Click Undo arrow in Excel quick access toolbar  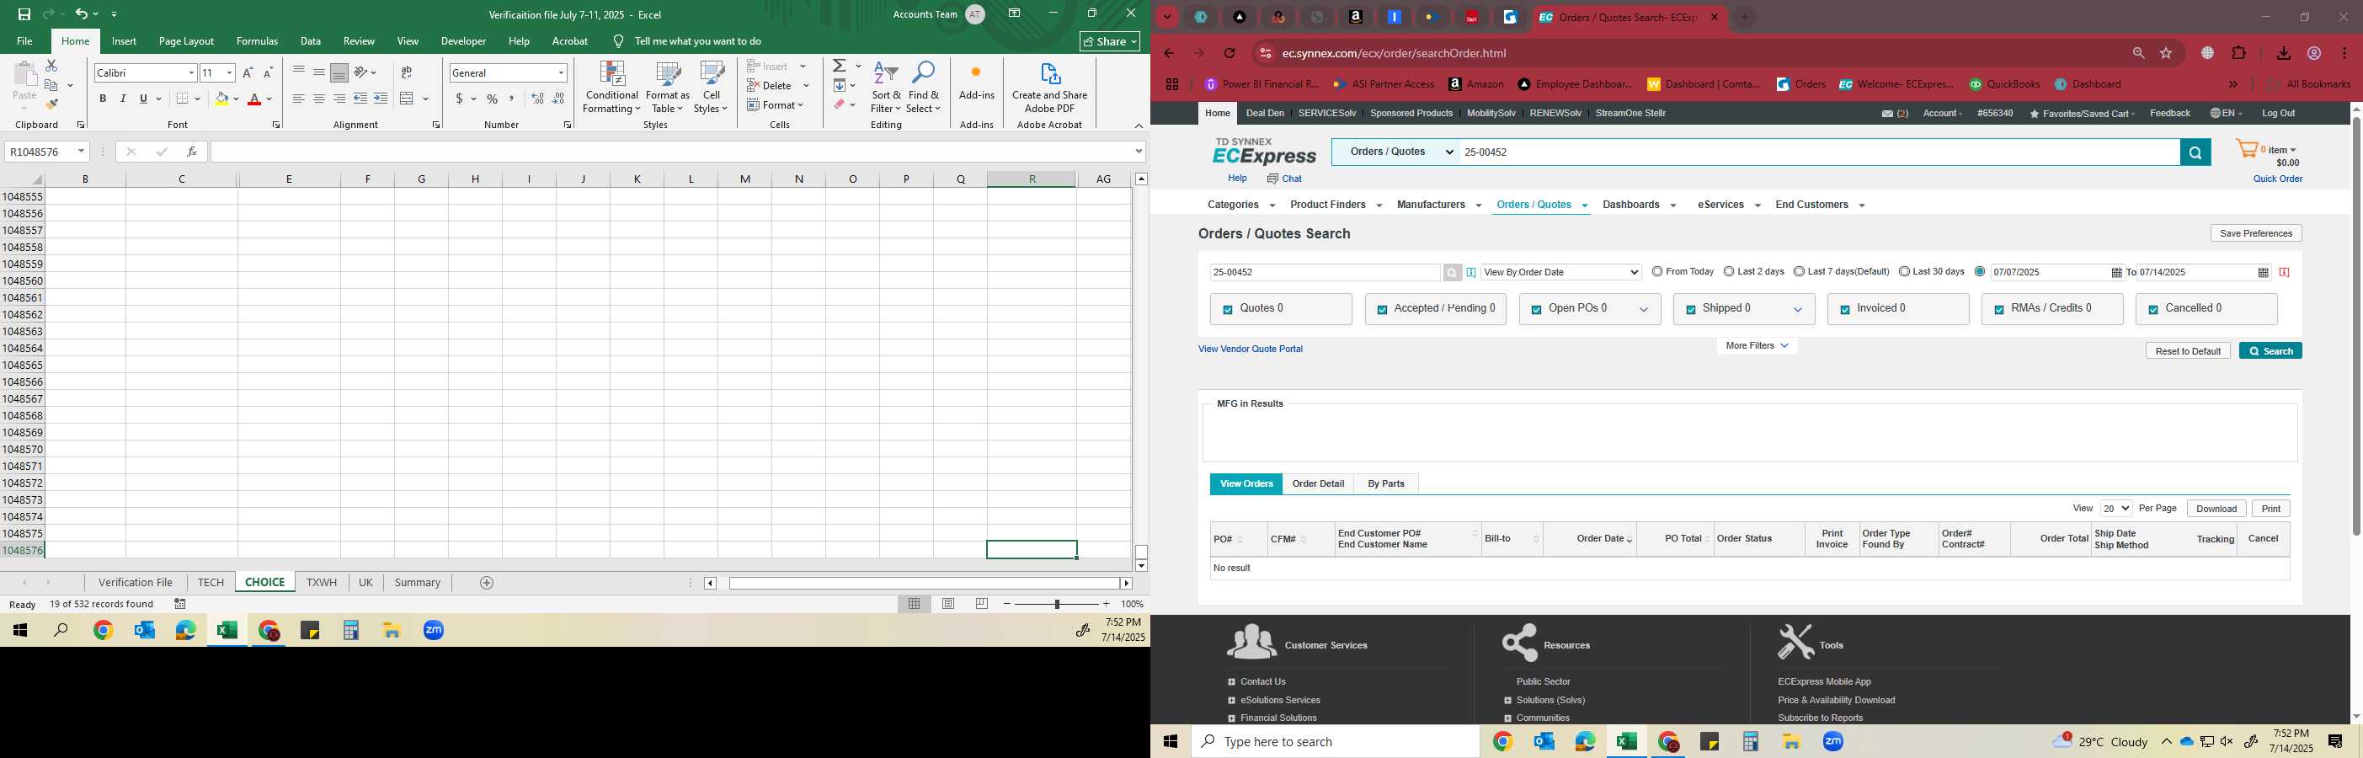pyautogui.click(x=82, y=14)
